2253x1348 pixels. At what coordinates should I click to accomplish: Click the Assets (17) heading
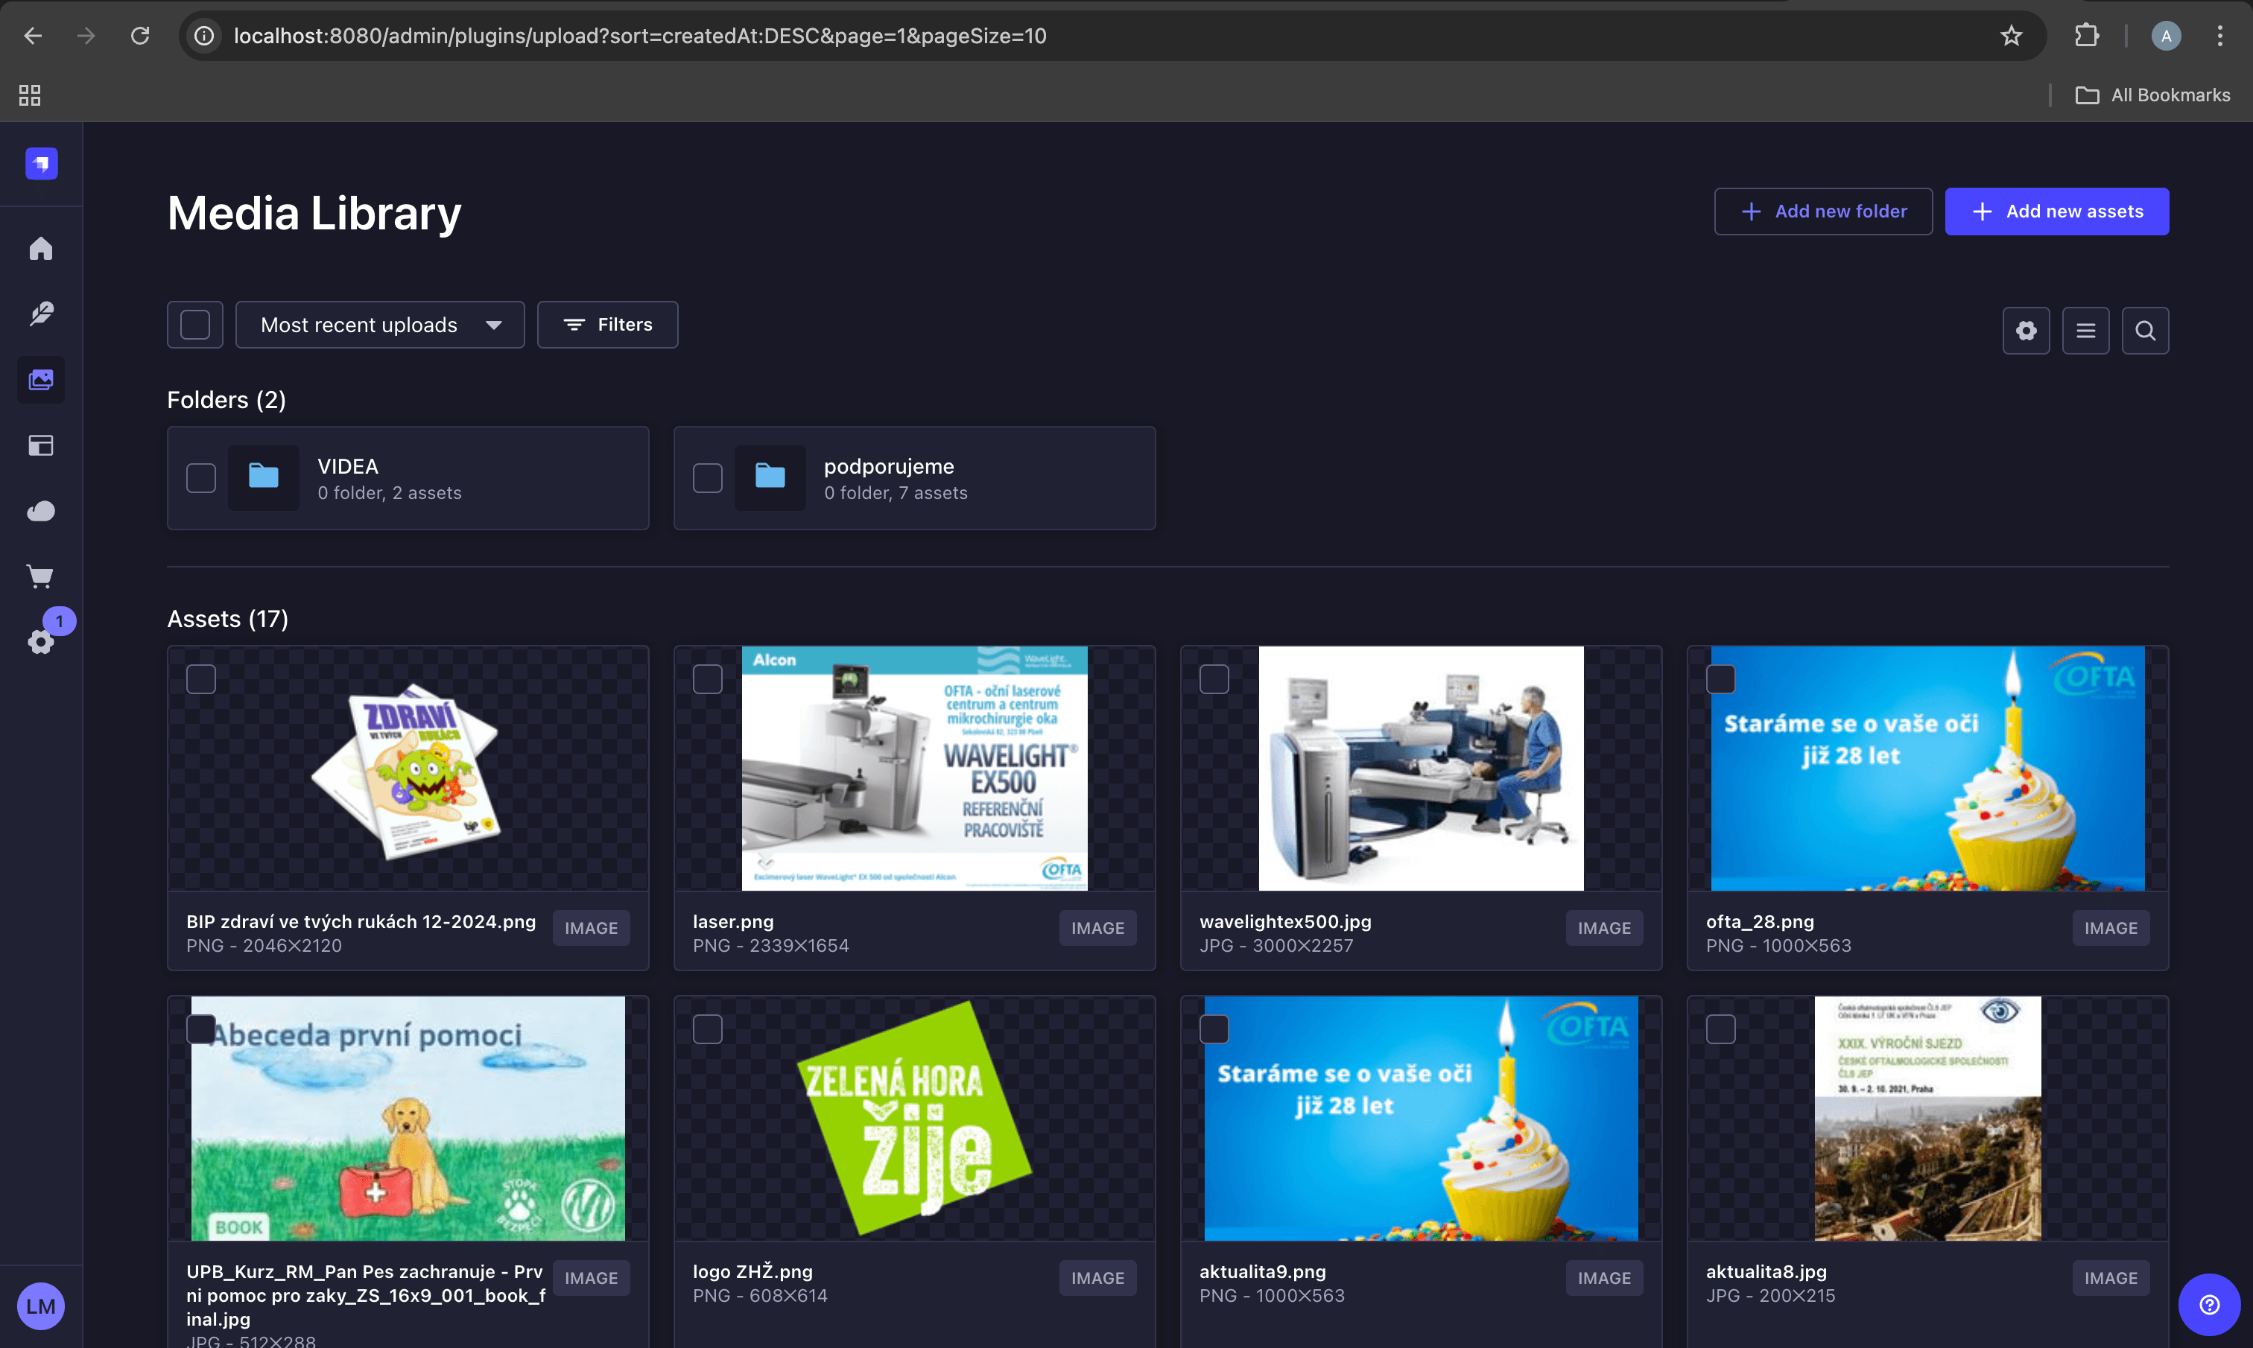(x=227, y=619)
